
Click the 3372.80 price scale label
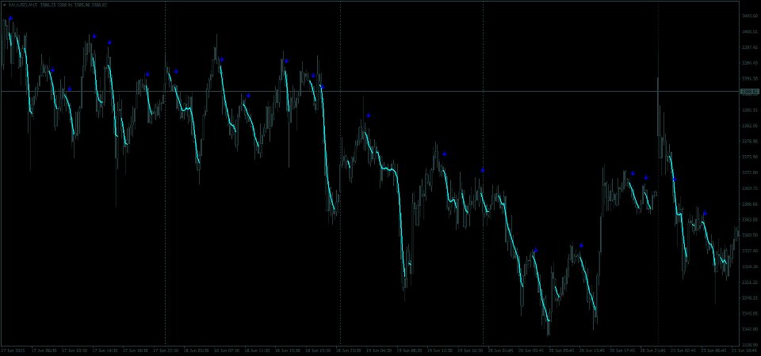pyautogui.click(x=749, y=172)
